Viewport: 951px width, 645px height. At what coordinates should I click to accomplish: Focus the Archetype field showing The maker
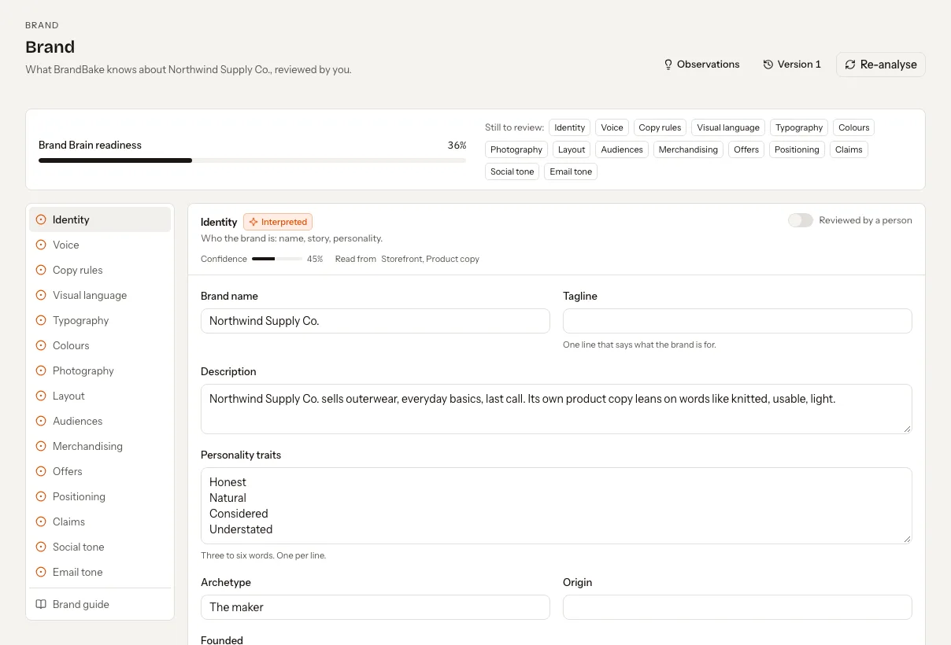pyautogui.click(x=376, y=607)
